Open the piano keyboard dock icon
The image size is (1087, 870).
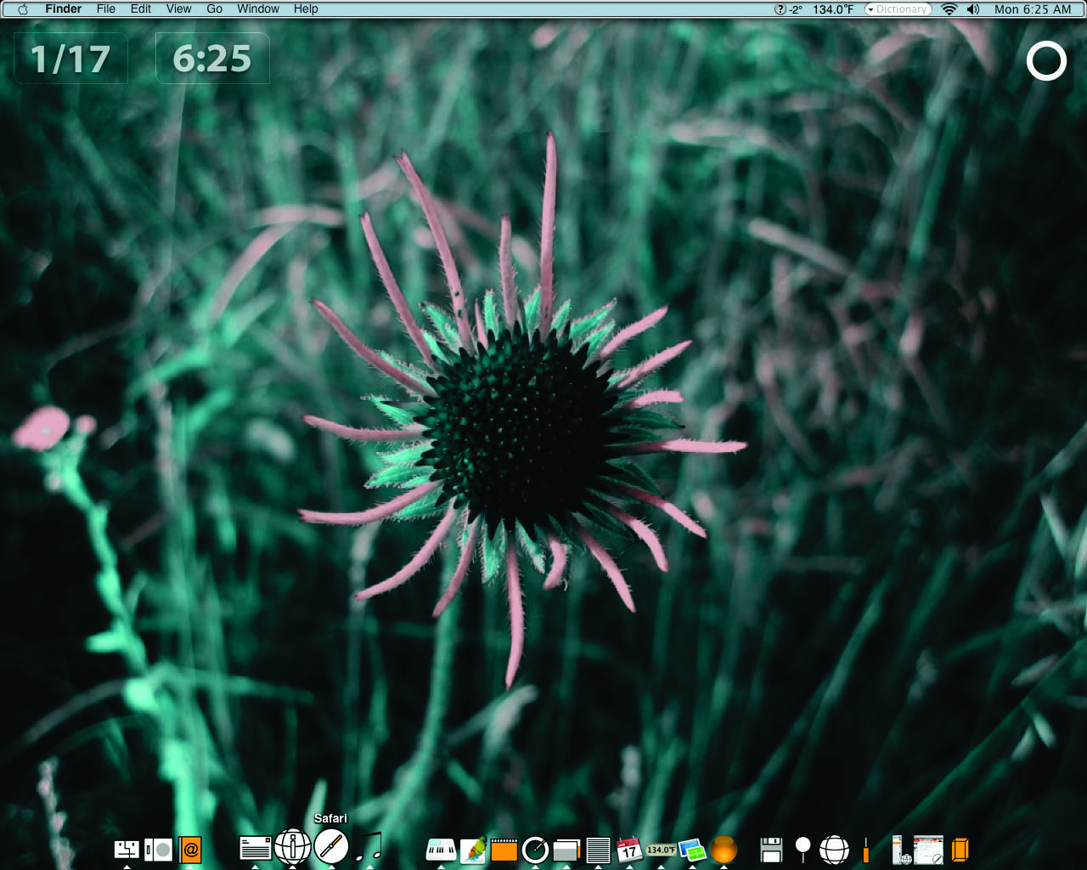pyautogui.click(x=441, y=849)
